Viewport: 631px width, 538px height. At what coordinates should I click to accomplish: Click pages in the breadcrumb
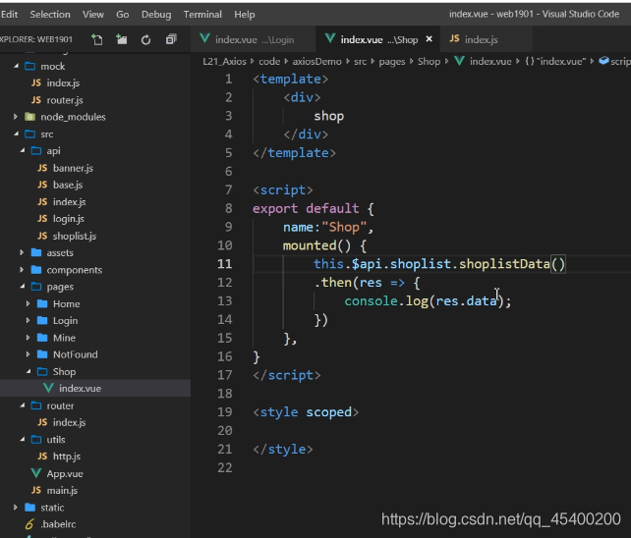tap(391, 62)
